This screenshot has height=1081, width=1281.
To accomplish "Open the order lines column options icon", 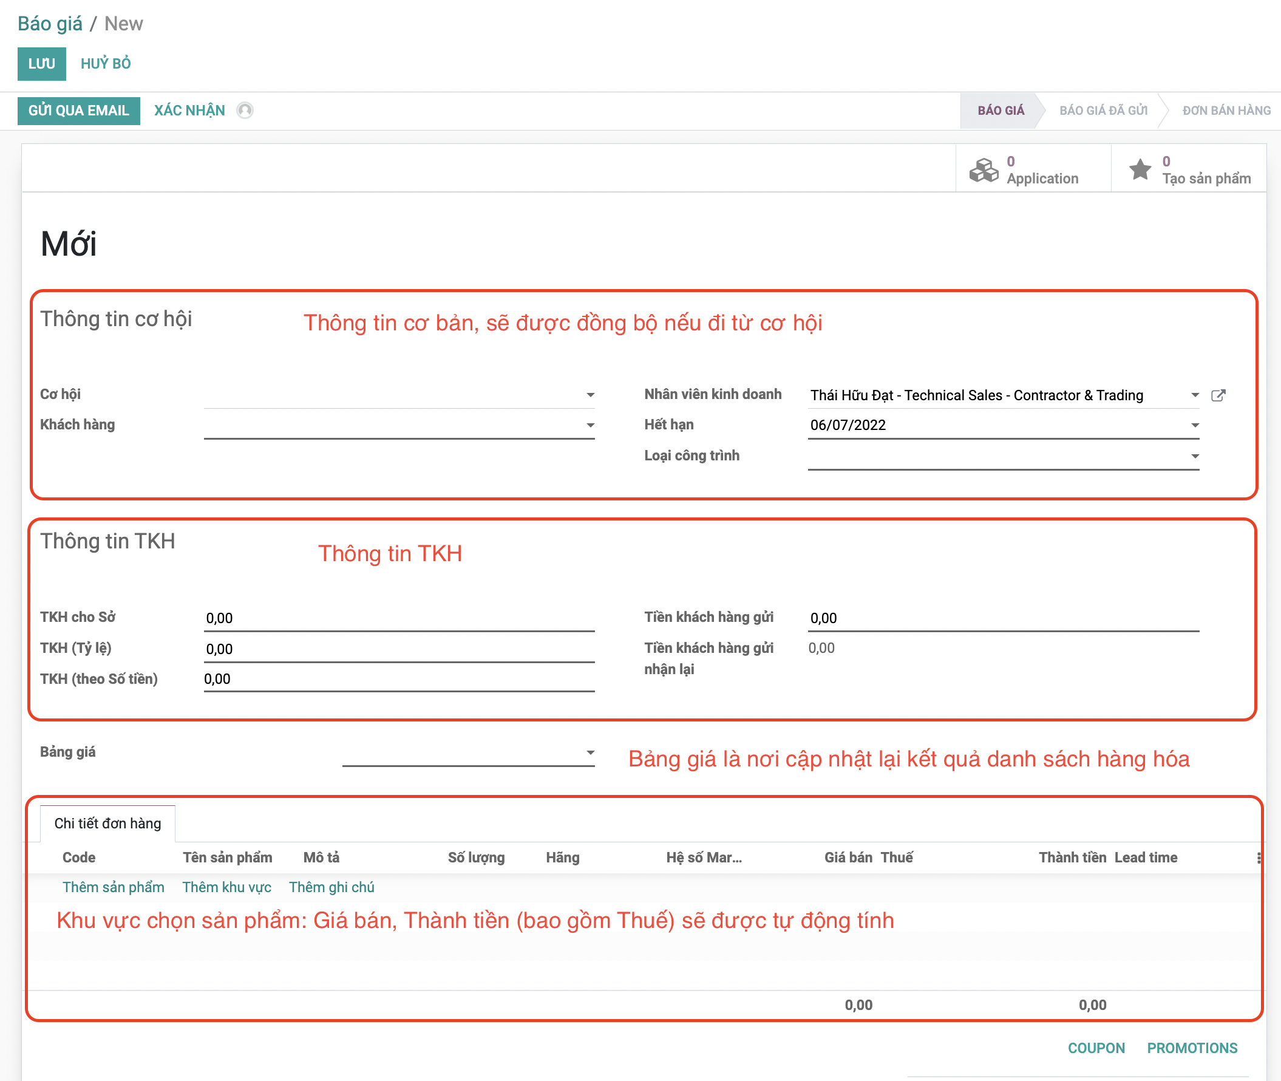I will tap(1258, 858).
